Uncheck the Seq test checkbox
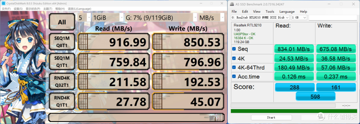Image resolution: width=360 pixels, height=124 pixels. [x=234, y=49]
